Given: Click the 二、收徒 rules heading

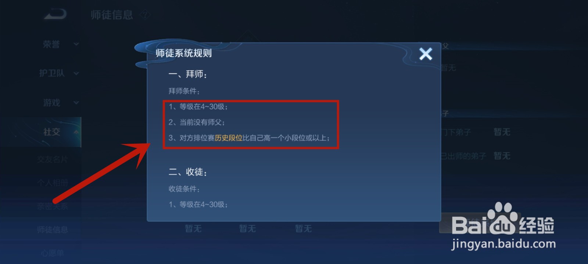Looking at the screenshot, I should (188, 172).
